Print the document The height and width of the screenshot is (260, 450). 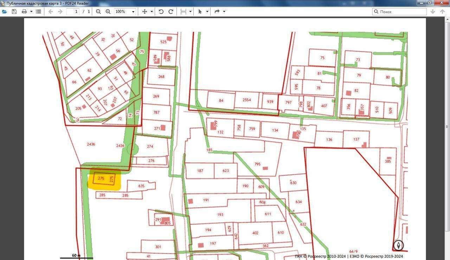[24, 12]
